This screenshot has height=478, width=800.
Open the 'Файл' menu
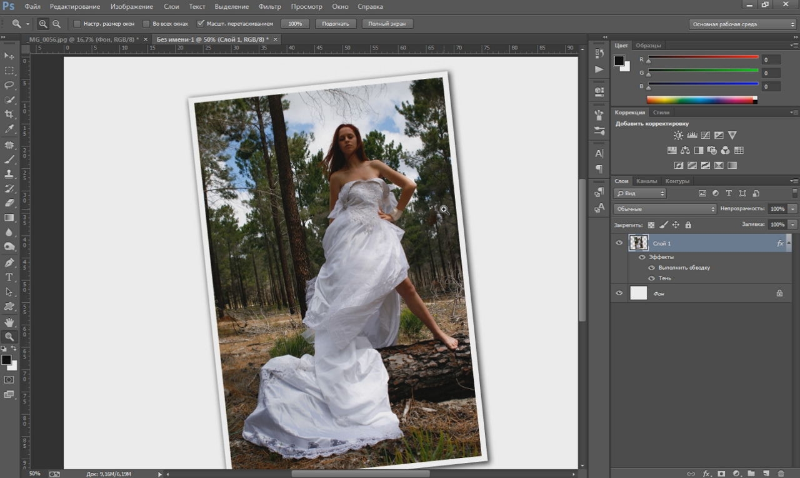click(33, 6)
